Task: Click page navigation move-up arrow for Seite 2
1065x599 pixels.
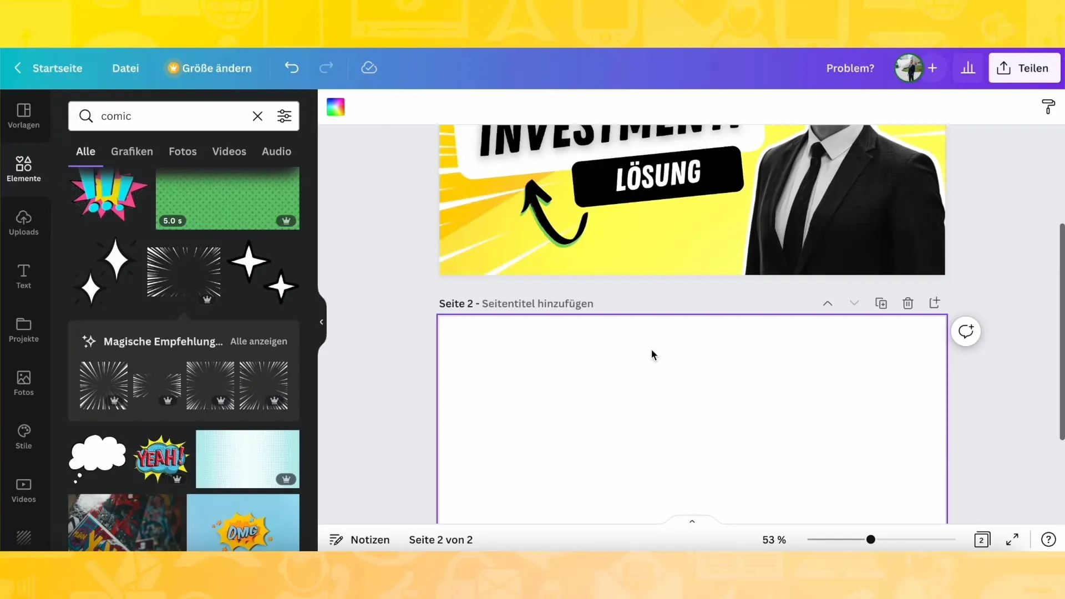Action: point(827,303)
